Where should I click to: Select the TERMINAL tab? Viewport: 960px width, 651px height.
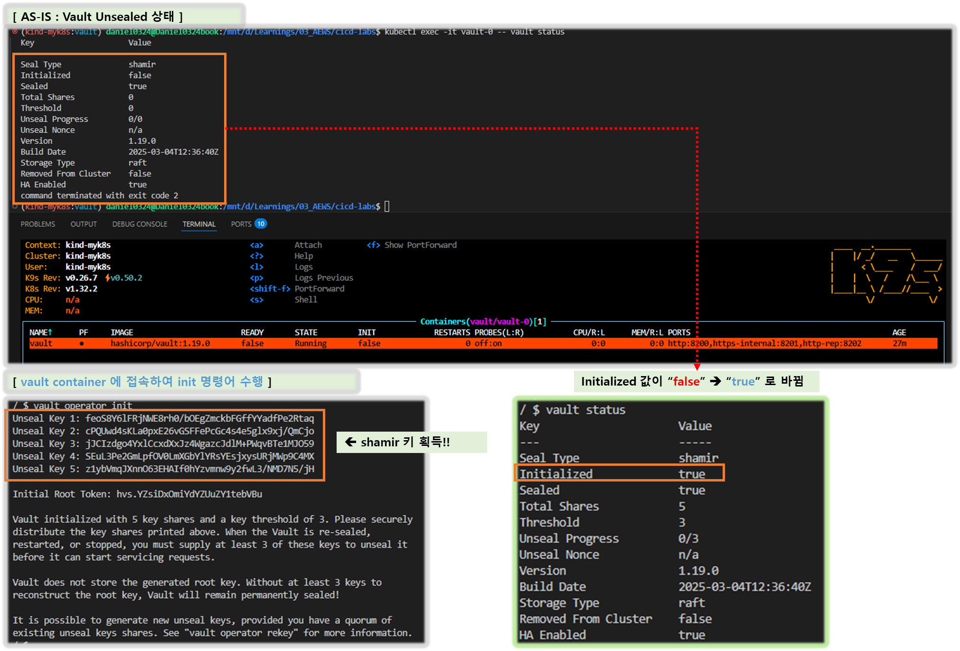coord(199,224)
